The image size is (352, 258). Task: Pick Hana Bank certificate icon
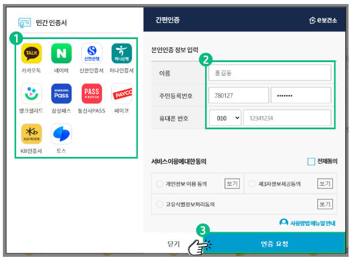tap(122, 53)
